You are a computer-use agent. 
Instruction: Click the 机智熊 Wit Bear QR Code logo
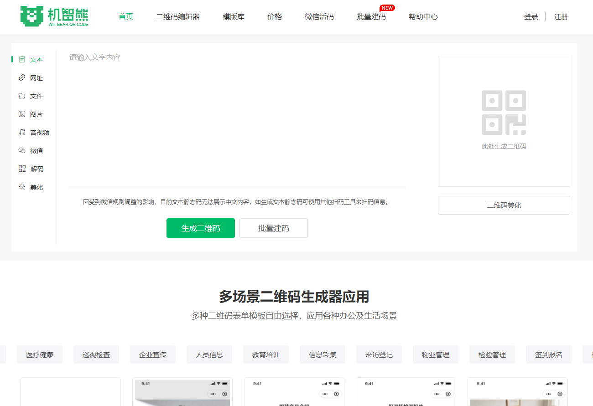pyautogui.click(x=54, y=16)
